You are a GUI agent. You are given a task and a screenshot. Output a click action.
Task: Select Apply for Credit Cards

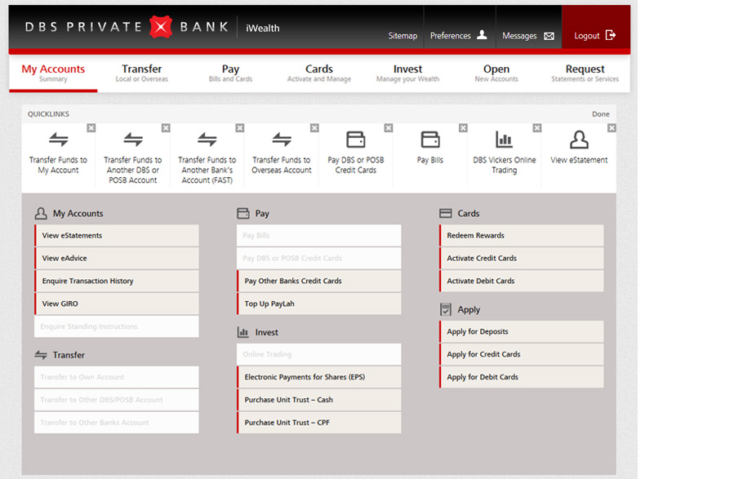coord(521,354)
